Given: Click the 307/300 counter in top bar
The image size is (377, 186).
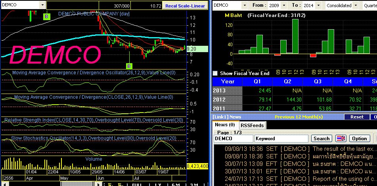Looking at the screenshot, I should (122, 6).
